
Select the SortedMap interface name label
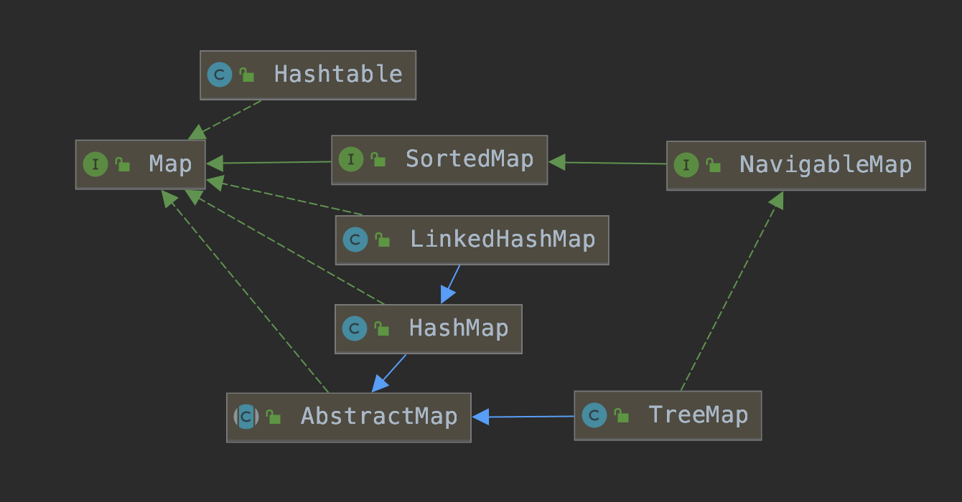470,159
